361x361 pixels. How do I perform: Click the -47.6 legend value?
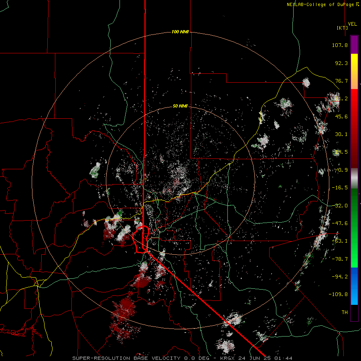(x=340, y=223)
